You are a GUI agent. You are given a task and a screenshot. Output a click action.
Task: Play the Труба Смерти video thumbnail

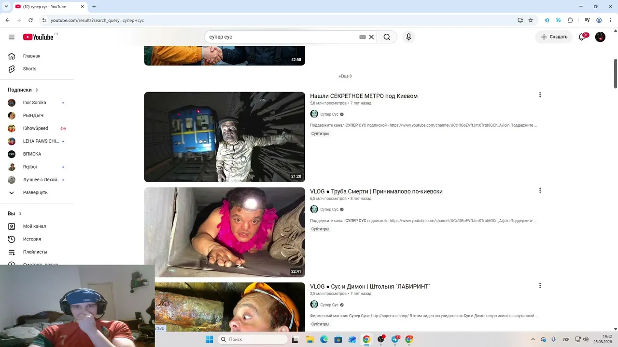225,232
